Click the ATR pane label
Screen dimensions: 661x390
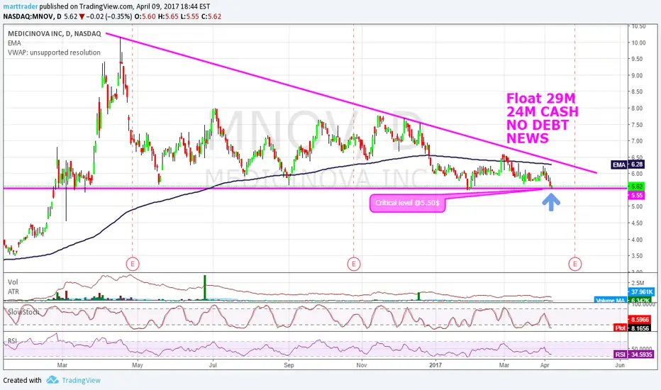pyautogui.click(x=13, y=291)
